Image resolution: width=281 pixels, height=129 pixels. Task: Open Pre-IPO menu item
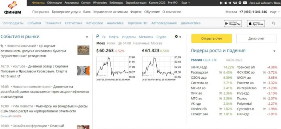[x=173, y=3]
